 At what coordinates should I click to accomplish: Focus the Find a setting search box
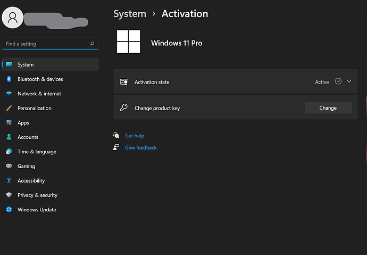click(45, 44)
